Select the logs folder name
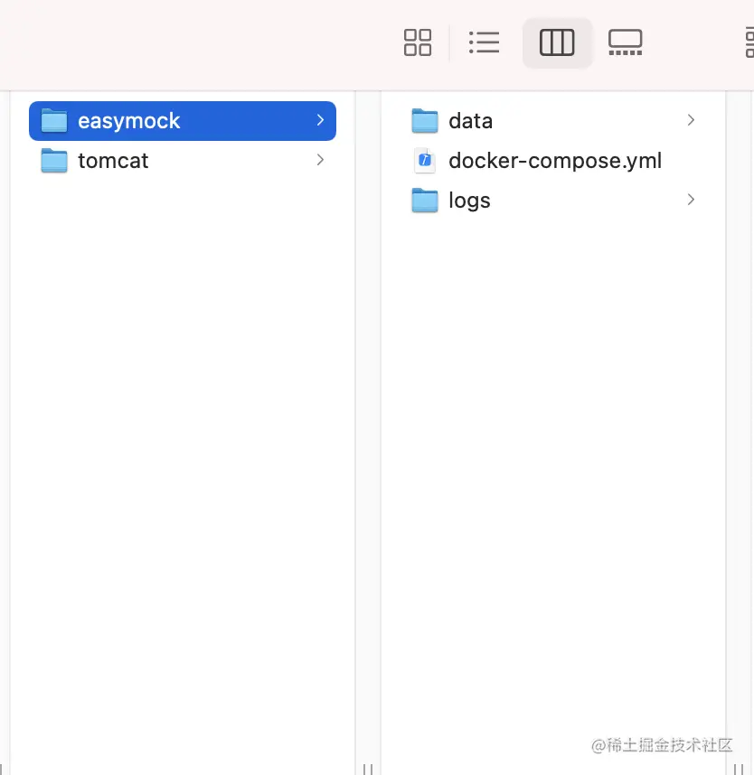This screenshot has width=754, height=775. [x=469, y=201]
